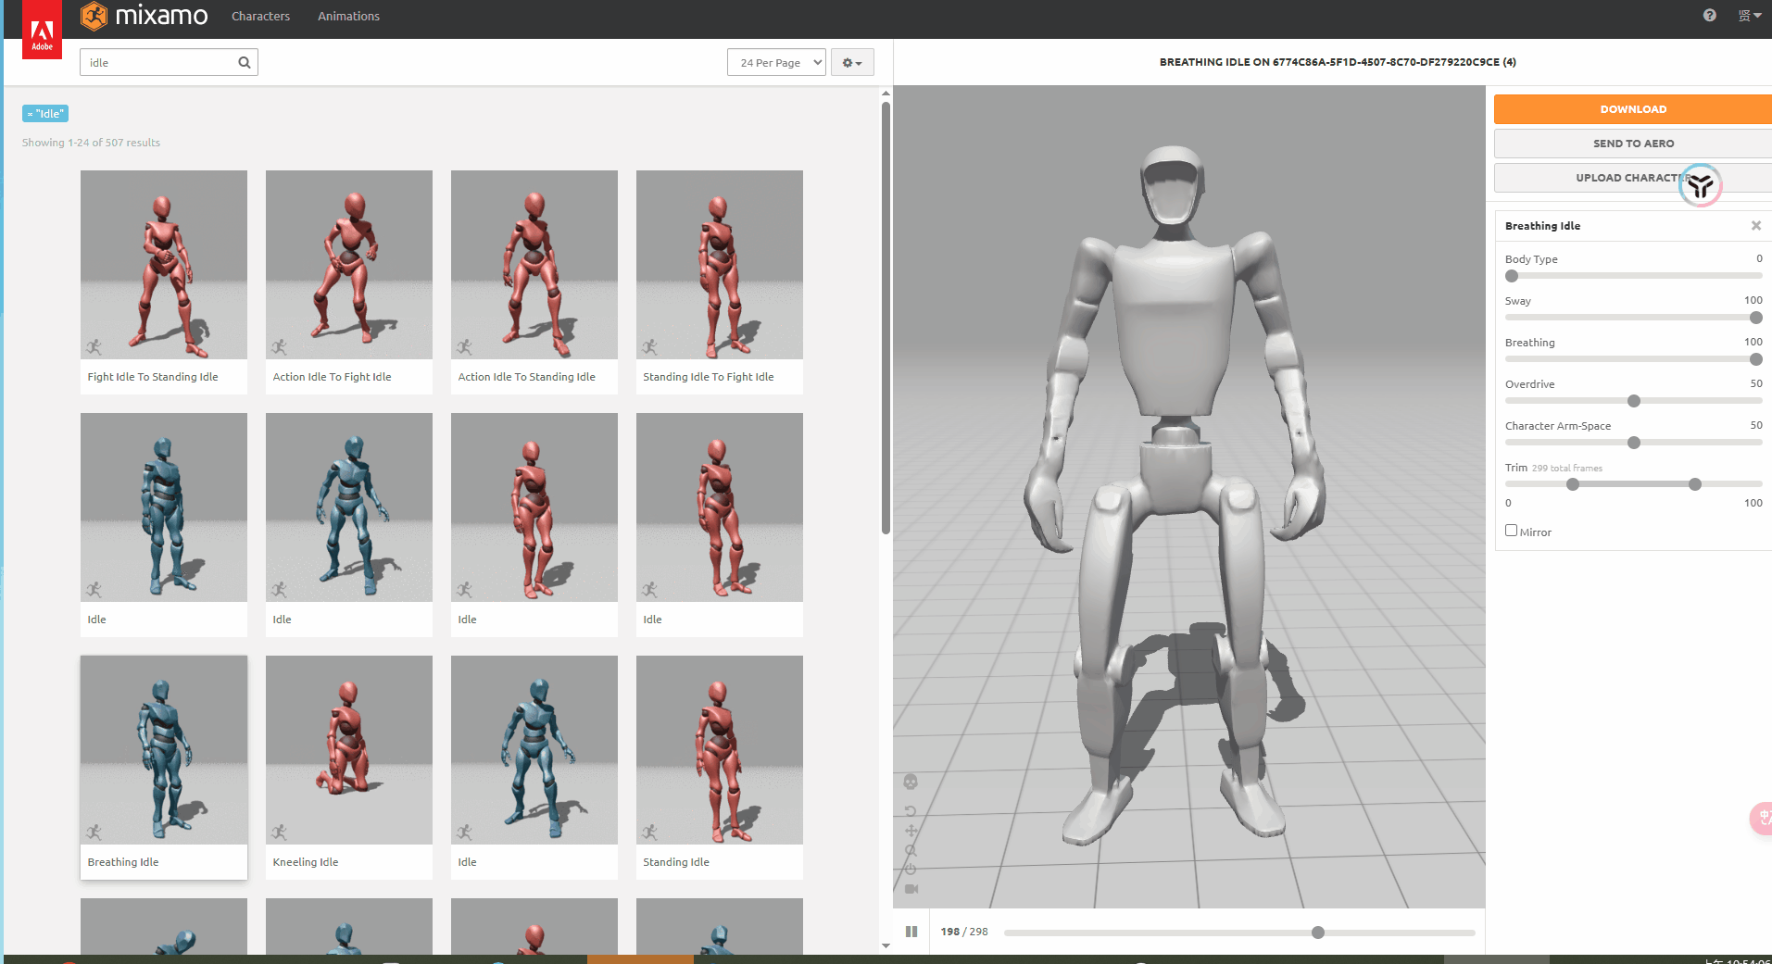
Task: Open the Animations tab
Action: tap(348, 17)
